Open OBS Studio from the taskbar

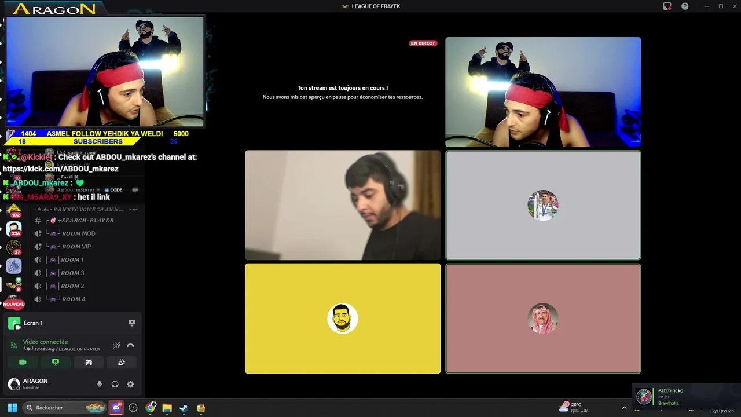[133, 408]
